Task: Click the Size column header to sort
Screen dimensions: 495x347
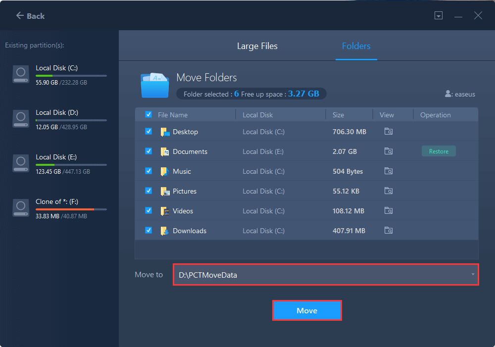Action: 338,115
